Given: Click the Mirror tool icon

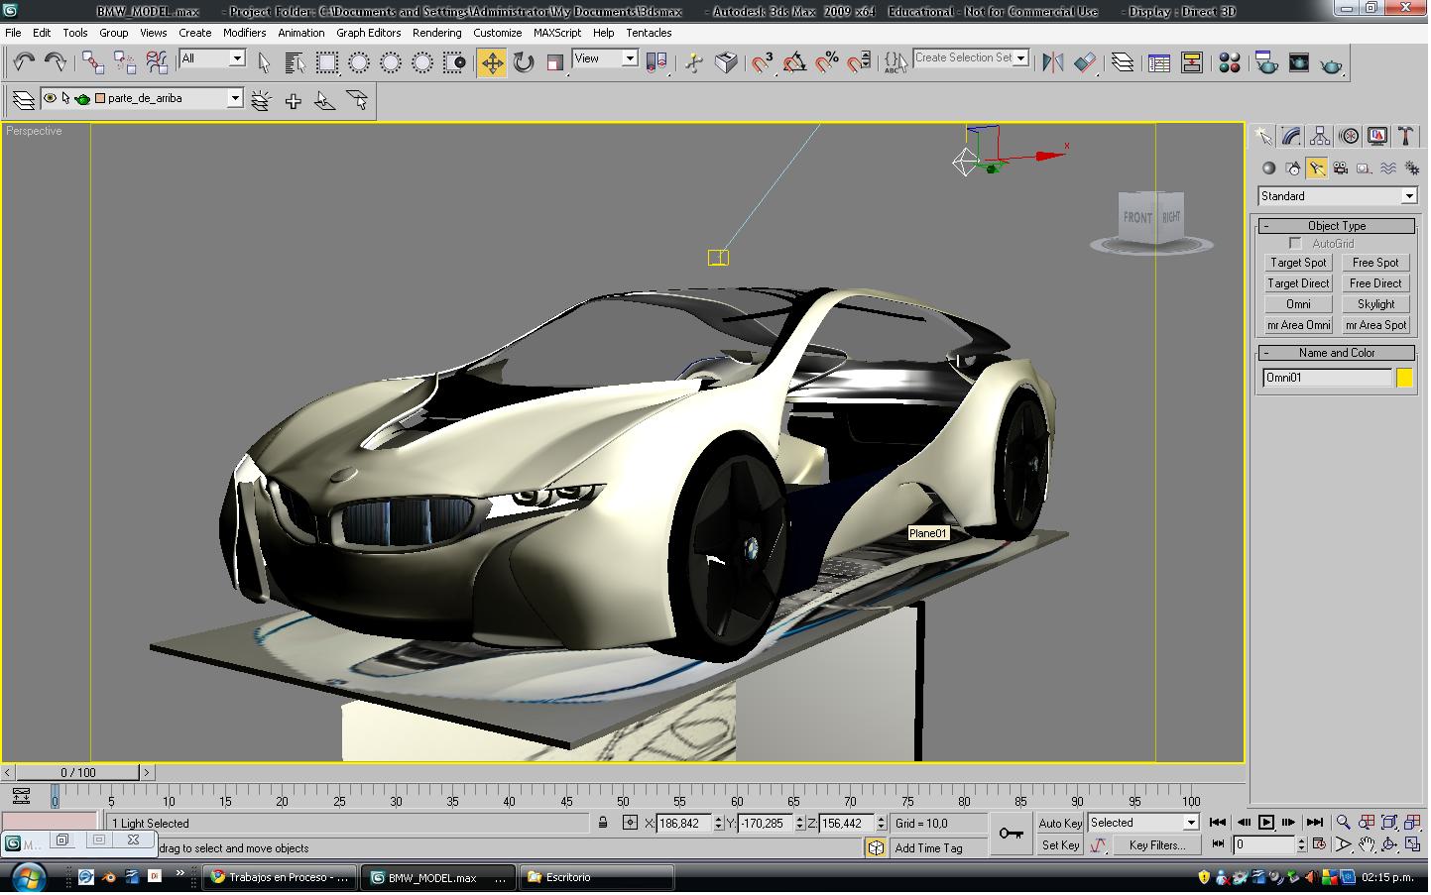Looking at the screenshot, I should click(1053, 63).
